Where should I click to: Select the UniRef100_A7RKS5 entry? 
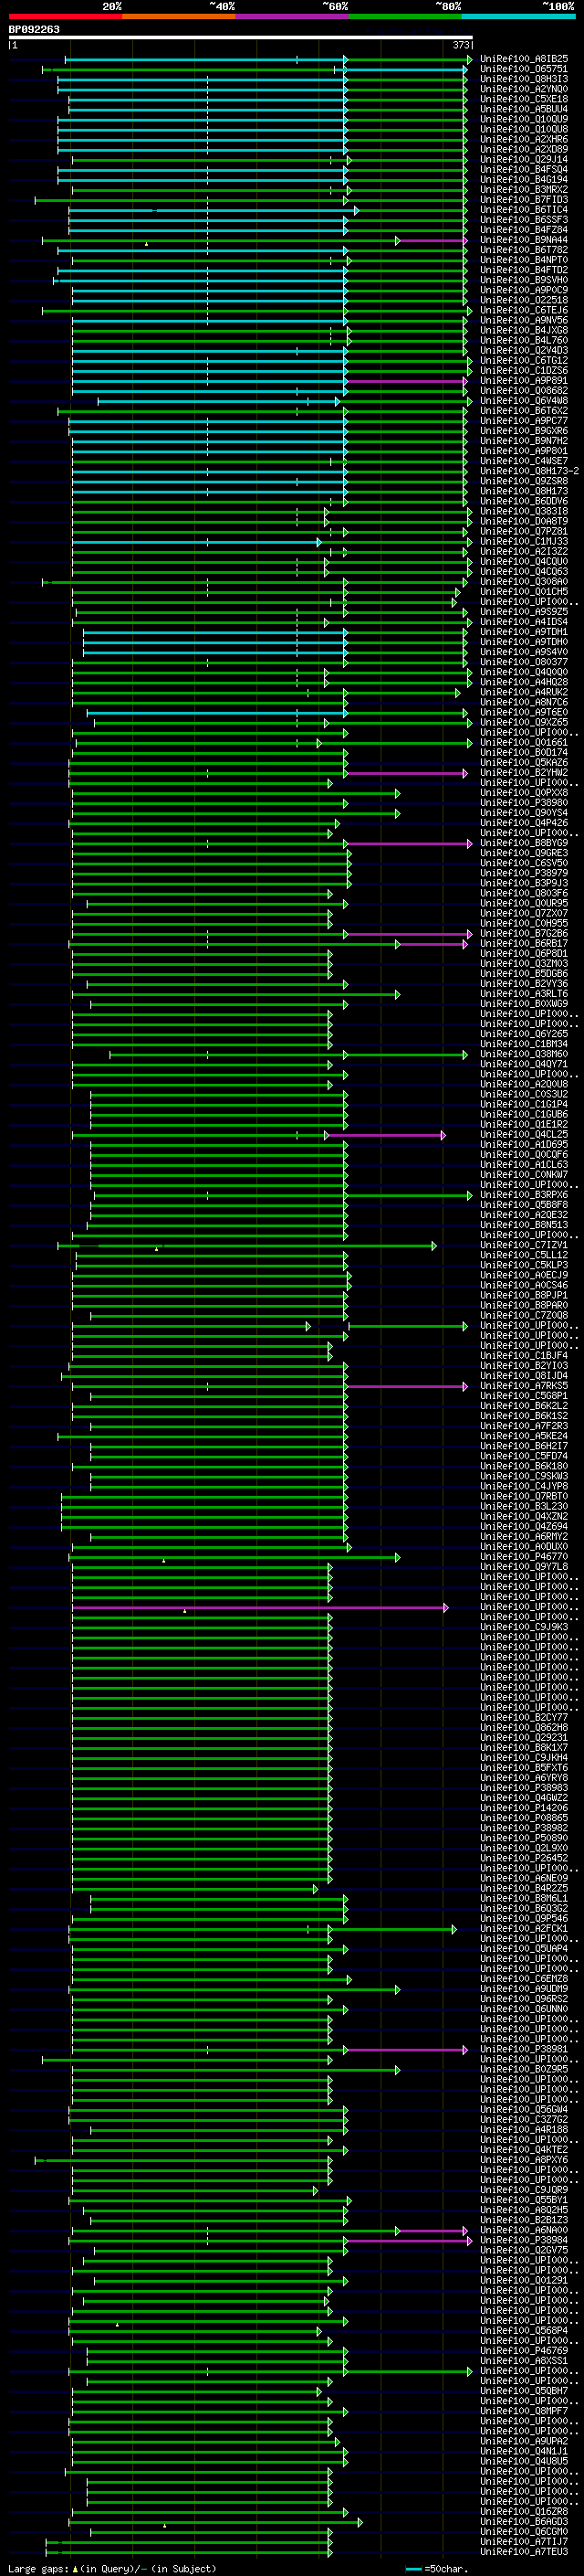[x=524, y=1385]
